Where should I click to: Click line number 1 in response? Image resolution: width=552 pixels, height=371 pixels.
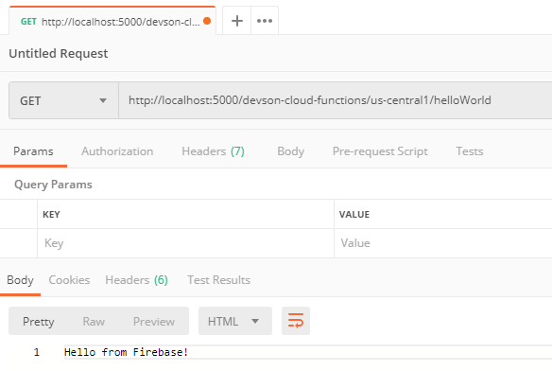[x=37, y=352]
